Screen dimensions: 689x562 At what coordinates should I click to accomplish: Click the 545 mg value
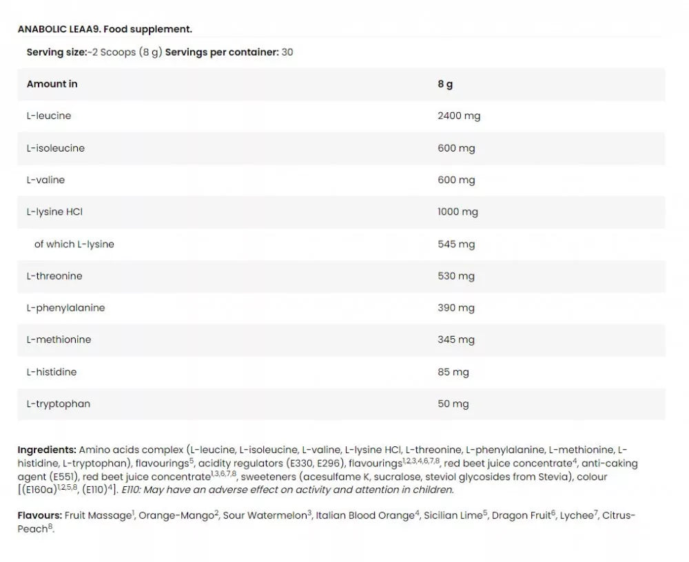point(456,244)
